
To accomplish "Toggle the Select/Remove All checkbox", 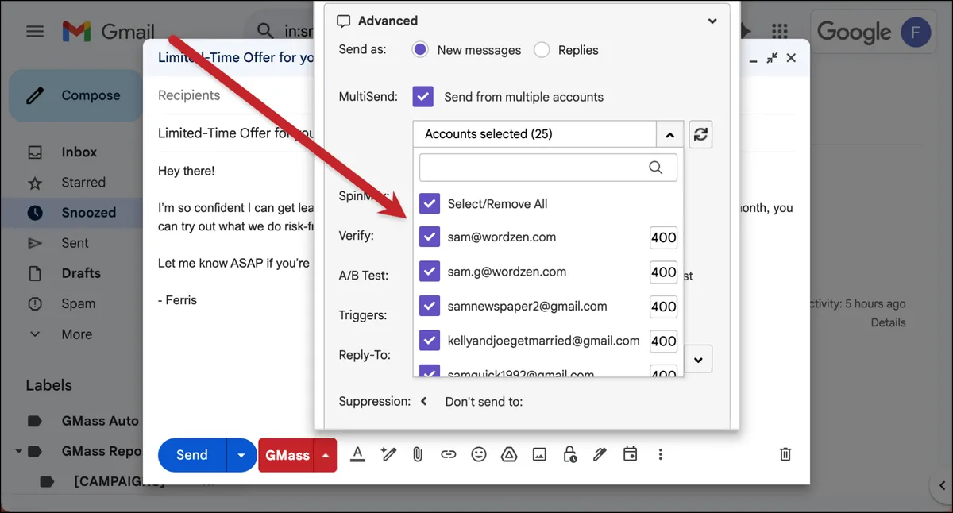I will click(x=430, y=204).
